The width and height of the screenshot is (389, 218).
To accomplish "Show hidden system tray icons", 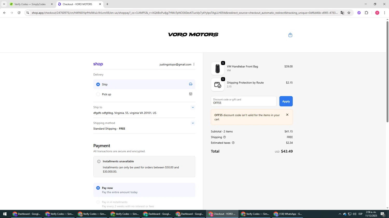I will click(340, 214).
